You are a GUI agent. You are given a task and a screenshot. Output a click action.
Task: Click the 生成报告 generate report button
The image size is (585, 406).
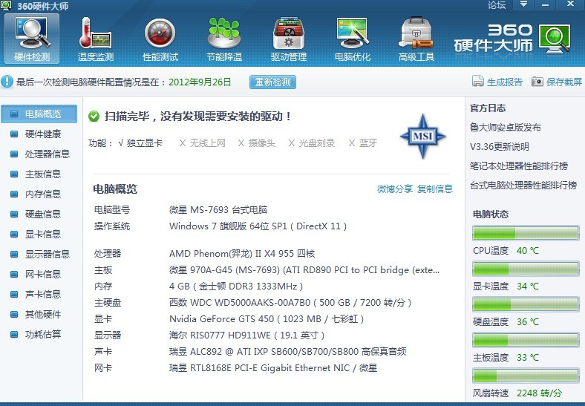coord(497,82)
